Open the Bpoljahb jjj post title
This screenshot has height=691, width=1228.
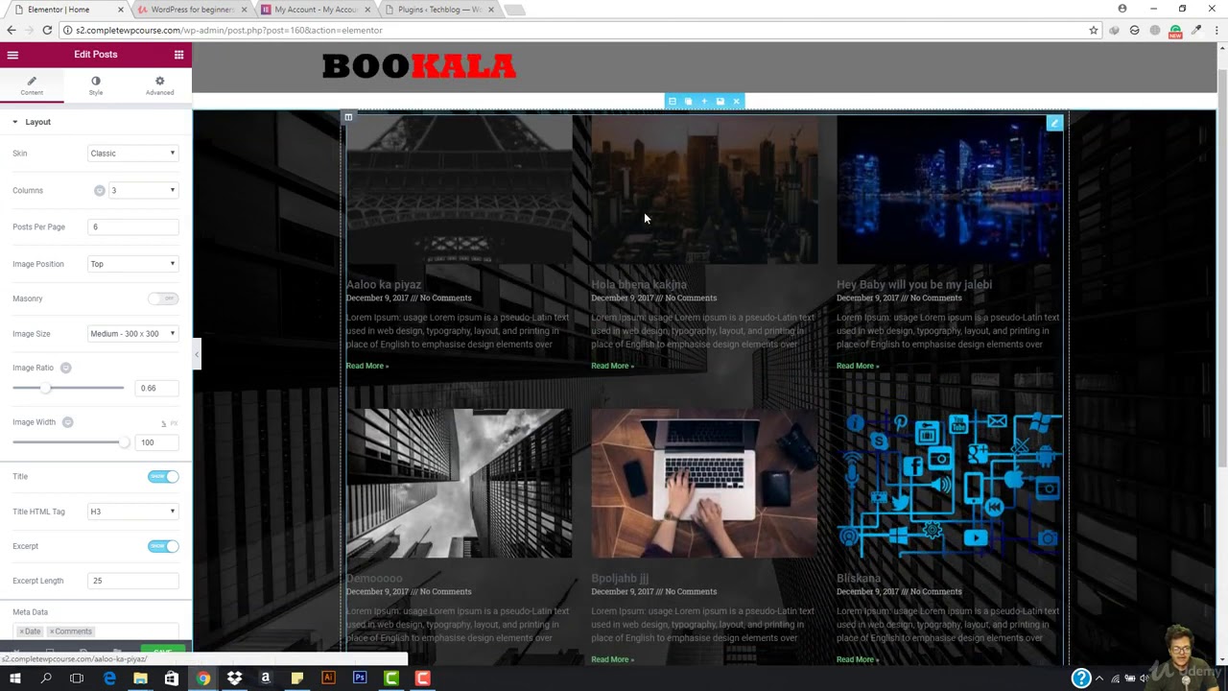tap(620, 578)
